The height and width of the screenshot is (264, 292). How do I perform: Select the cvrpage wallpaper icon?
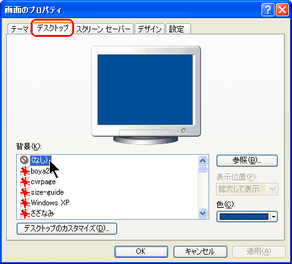(25, 182)
